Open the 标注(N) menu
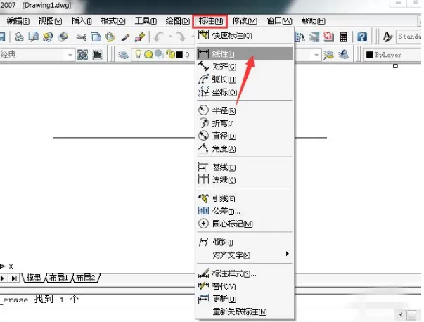Viewport: 424px width, 322px height. point(210,21)
